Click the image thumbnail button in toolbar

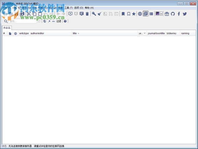tap(157, 14)
